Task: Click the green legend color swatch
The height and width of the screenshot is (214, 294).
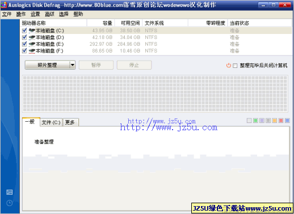Action: (255, 121)
